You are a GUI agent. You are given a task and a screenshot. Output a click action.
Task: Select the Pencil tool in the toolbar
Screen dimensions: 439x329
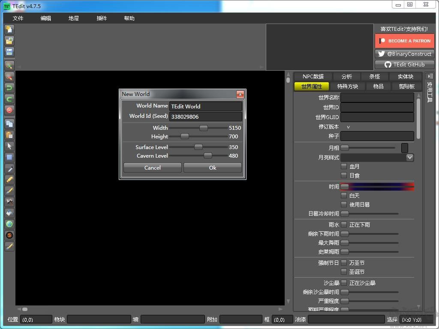click(9, 179)
